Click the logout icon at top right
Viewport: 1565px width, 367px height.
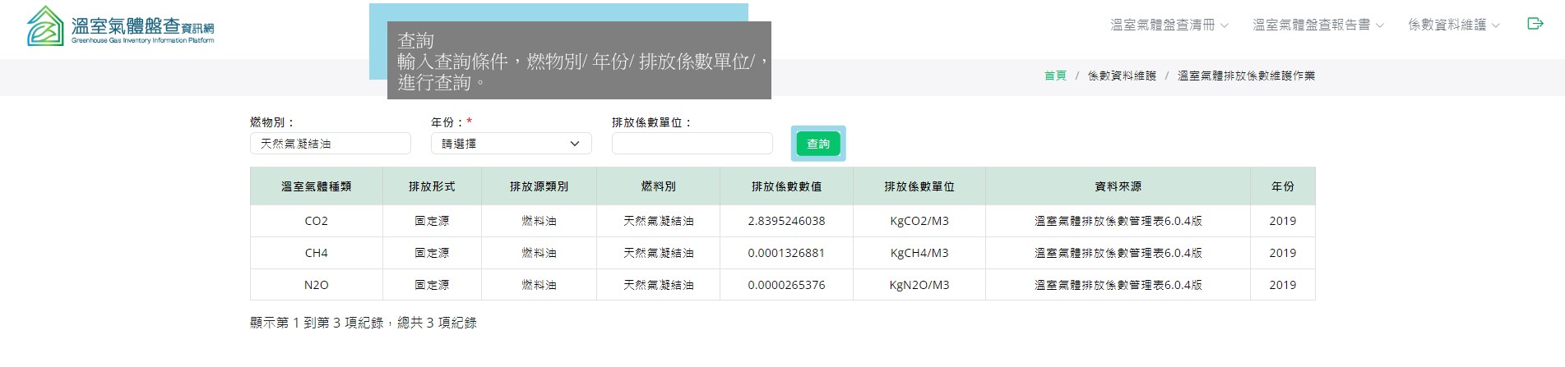point(1535,24)
